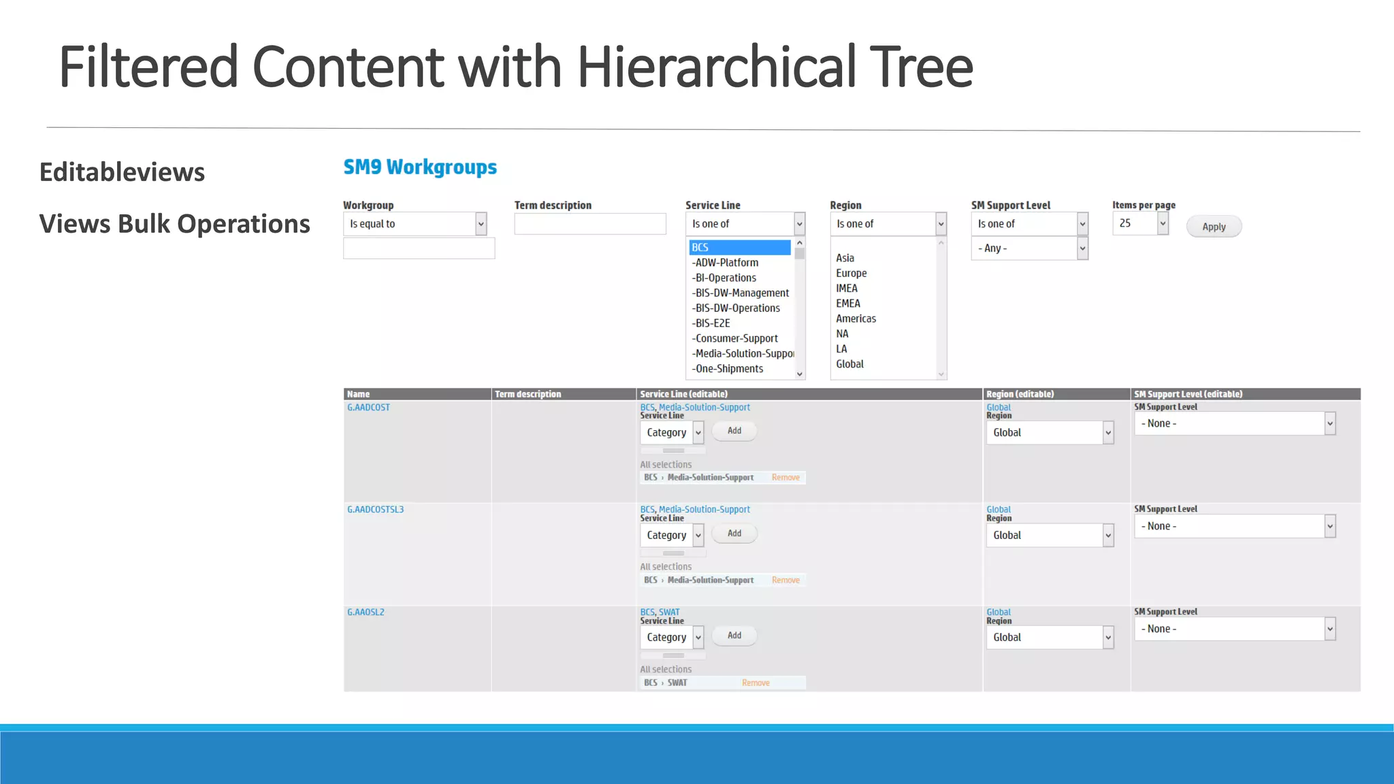Click the SM9 Workgroups heading
1394x784 pixels.
420,167
